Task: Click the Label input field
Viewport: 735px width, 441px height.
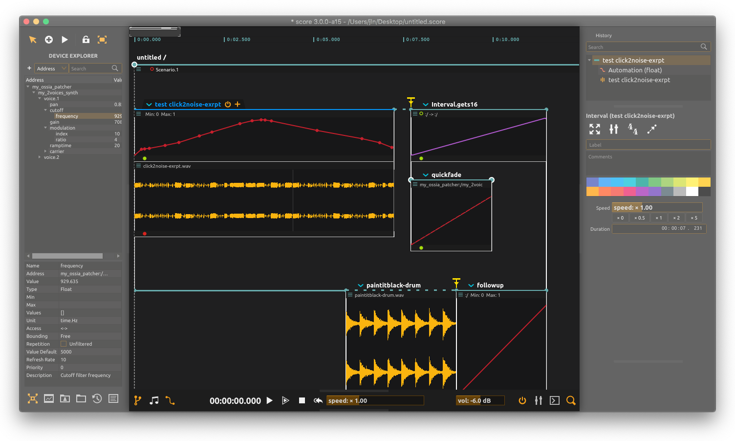Action: tap(648, 145)
